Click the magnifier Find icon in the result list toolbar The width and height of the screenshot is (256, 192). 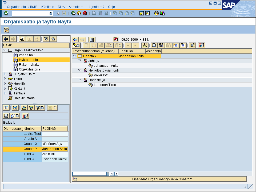15,108
